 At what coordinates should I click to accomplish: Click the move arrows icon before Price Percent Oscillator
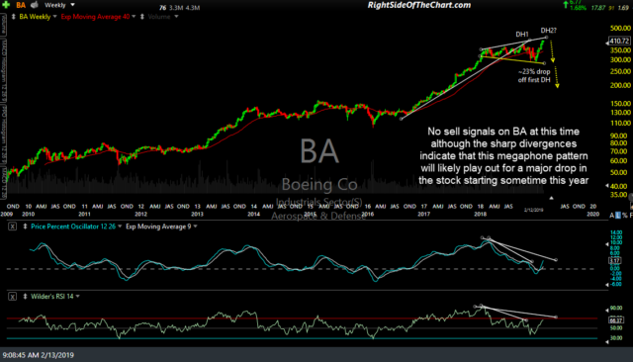click(25, 226)
